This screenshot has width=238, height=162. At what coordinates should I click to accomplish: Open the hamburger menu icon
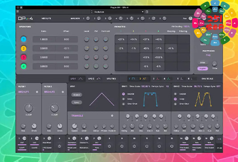coord(18,12)
